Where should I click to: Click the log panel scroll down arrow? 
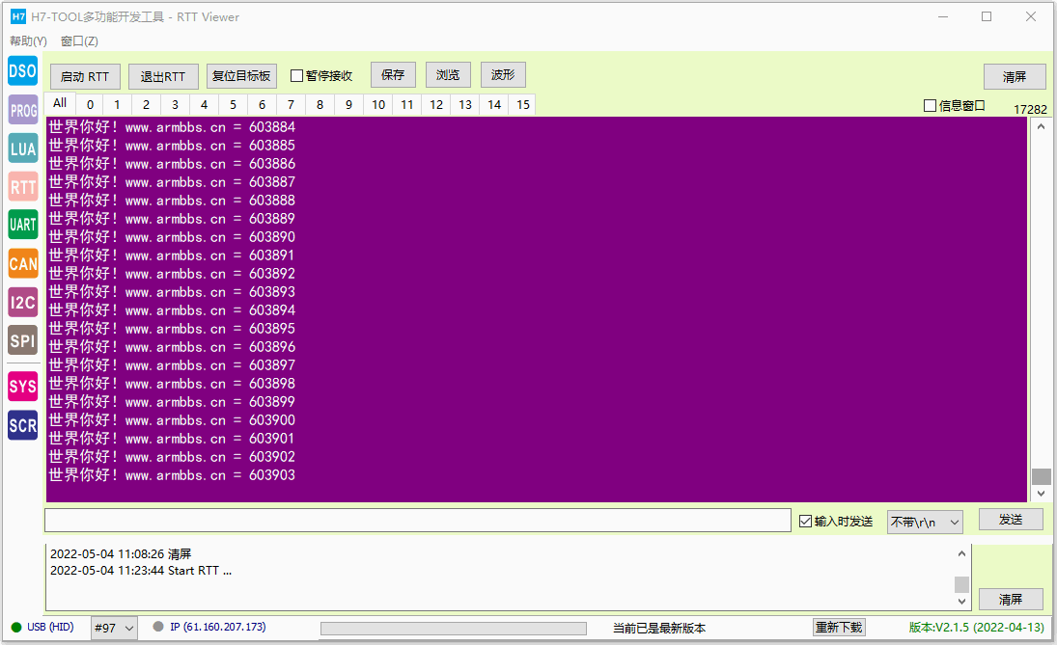[962, 602]
